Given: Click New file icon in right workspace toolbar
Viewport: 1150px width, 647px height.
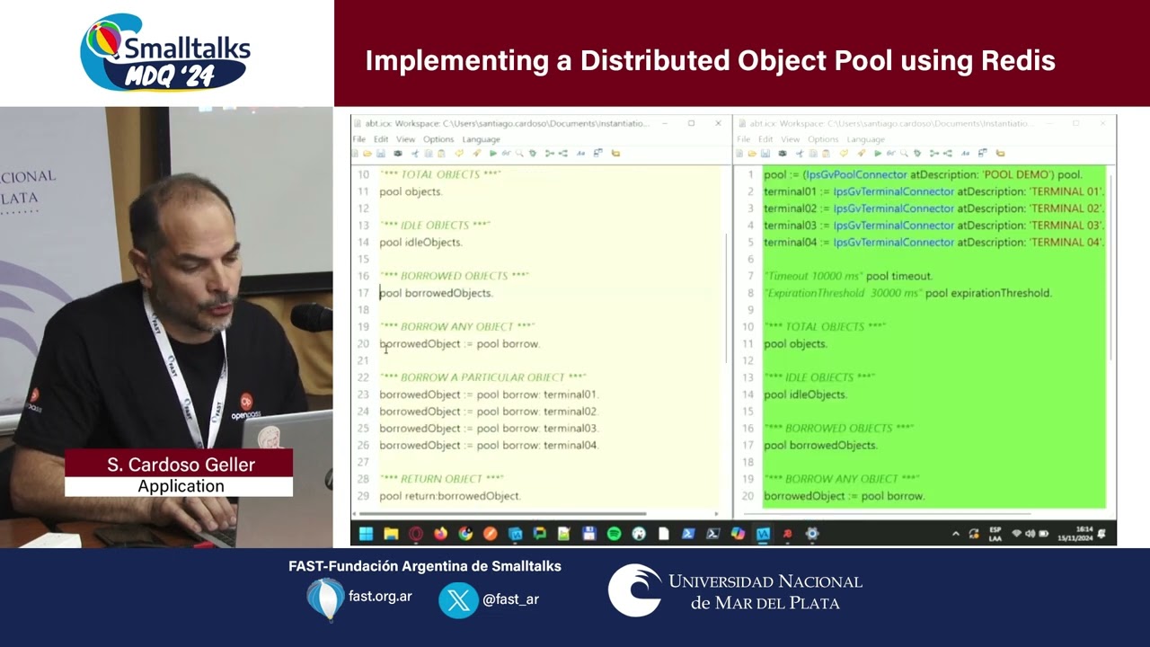Looking at the screenshot, I should tap(739, 154).
